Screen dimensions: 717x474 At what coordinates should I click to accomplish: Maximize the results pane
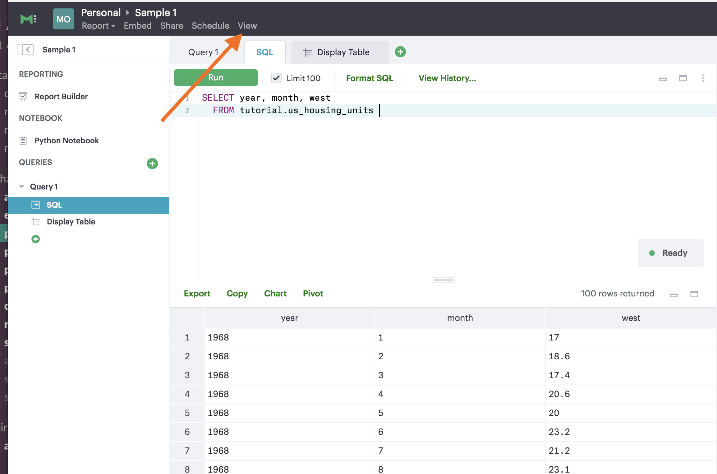point(694,294)
